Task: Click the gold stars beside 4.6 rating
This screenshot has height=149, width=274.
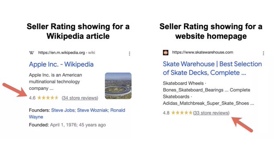Action: coord(48,98)
